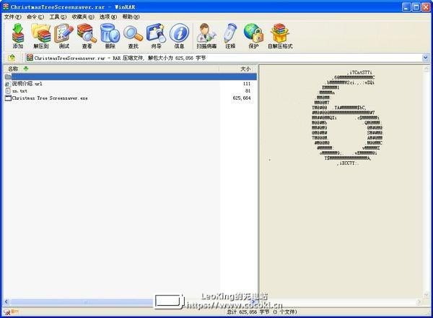The width and height of the screenshot is (433, 318).
Task: Click the up-one-level folder icon
Action: tap(12, 58)
